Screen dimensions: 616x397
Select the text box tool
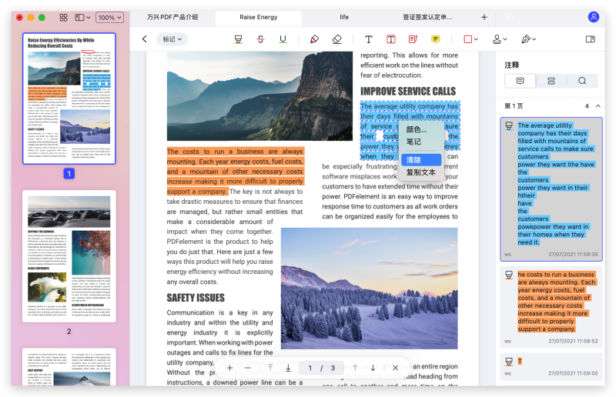391,39
